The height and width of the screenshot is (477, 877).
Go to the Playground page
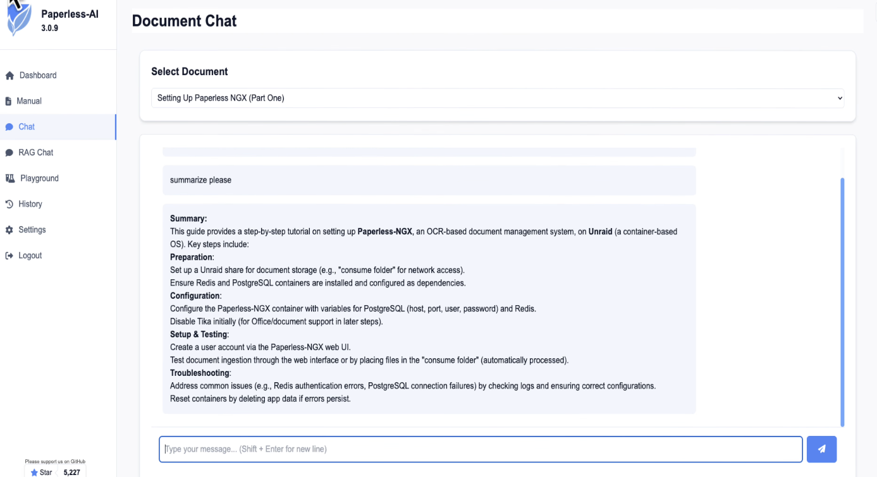(39, 178)
